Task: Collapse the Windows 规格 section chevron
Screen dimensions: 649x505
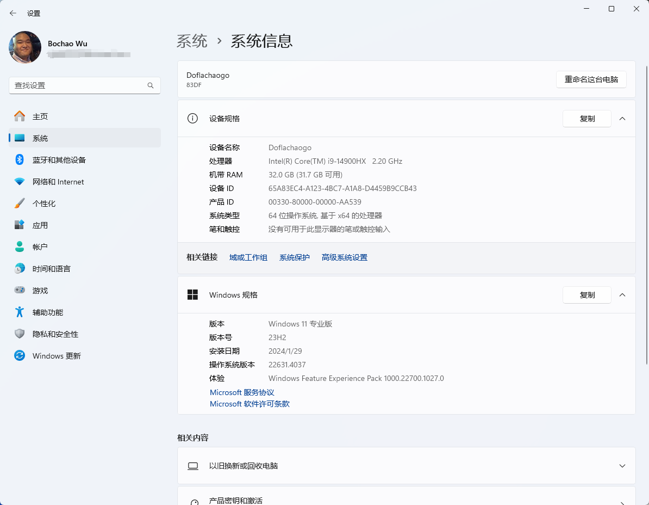Action: click(622, 295)
